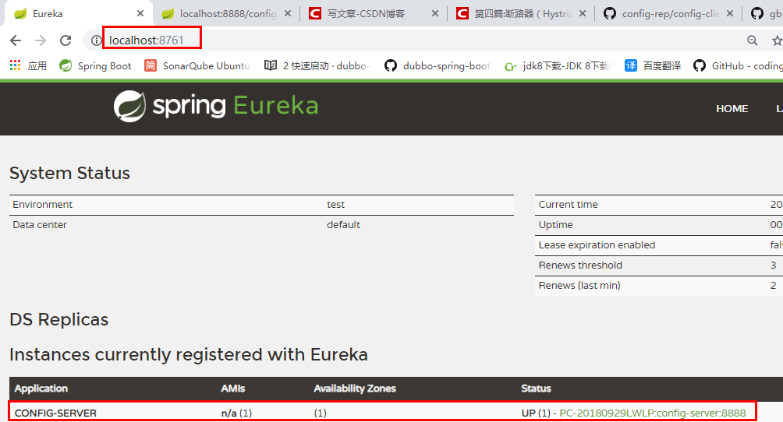Close the localhost:8888/config tab
The width and height of the screenshot is (783, 422).
(x=288, y=13)
